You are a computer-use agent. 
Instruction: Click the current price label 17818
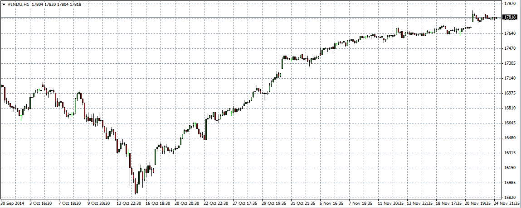pos(510,17)
